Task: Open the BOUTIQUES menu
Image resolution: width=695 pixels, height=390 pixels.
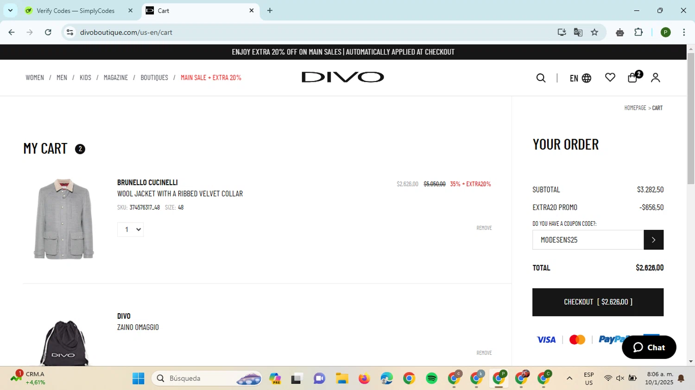Action: point(154,77)
